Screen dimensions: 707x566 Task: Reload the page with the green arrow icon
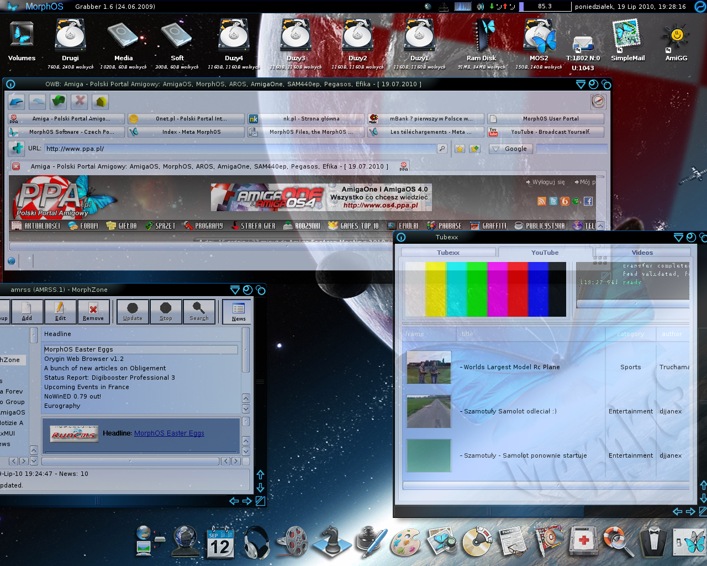(x=59, y=102)
